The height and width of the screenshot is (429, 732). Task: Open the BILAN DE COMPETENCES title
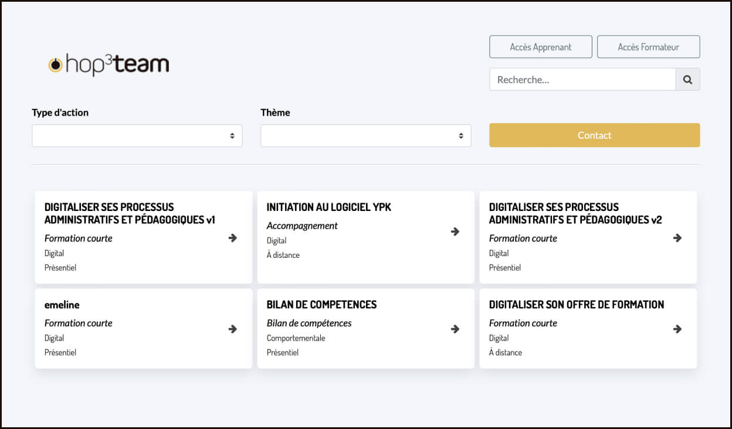(321, 305)
